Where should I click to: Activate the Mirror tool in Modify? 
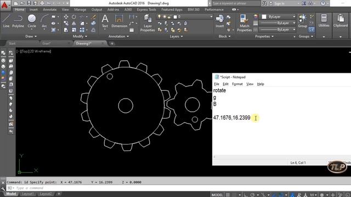(x=74, y=23)
